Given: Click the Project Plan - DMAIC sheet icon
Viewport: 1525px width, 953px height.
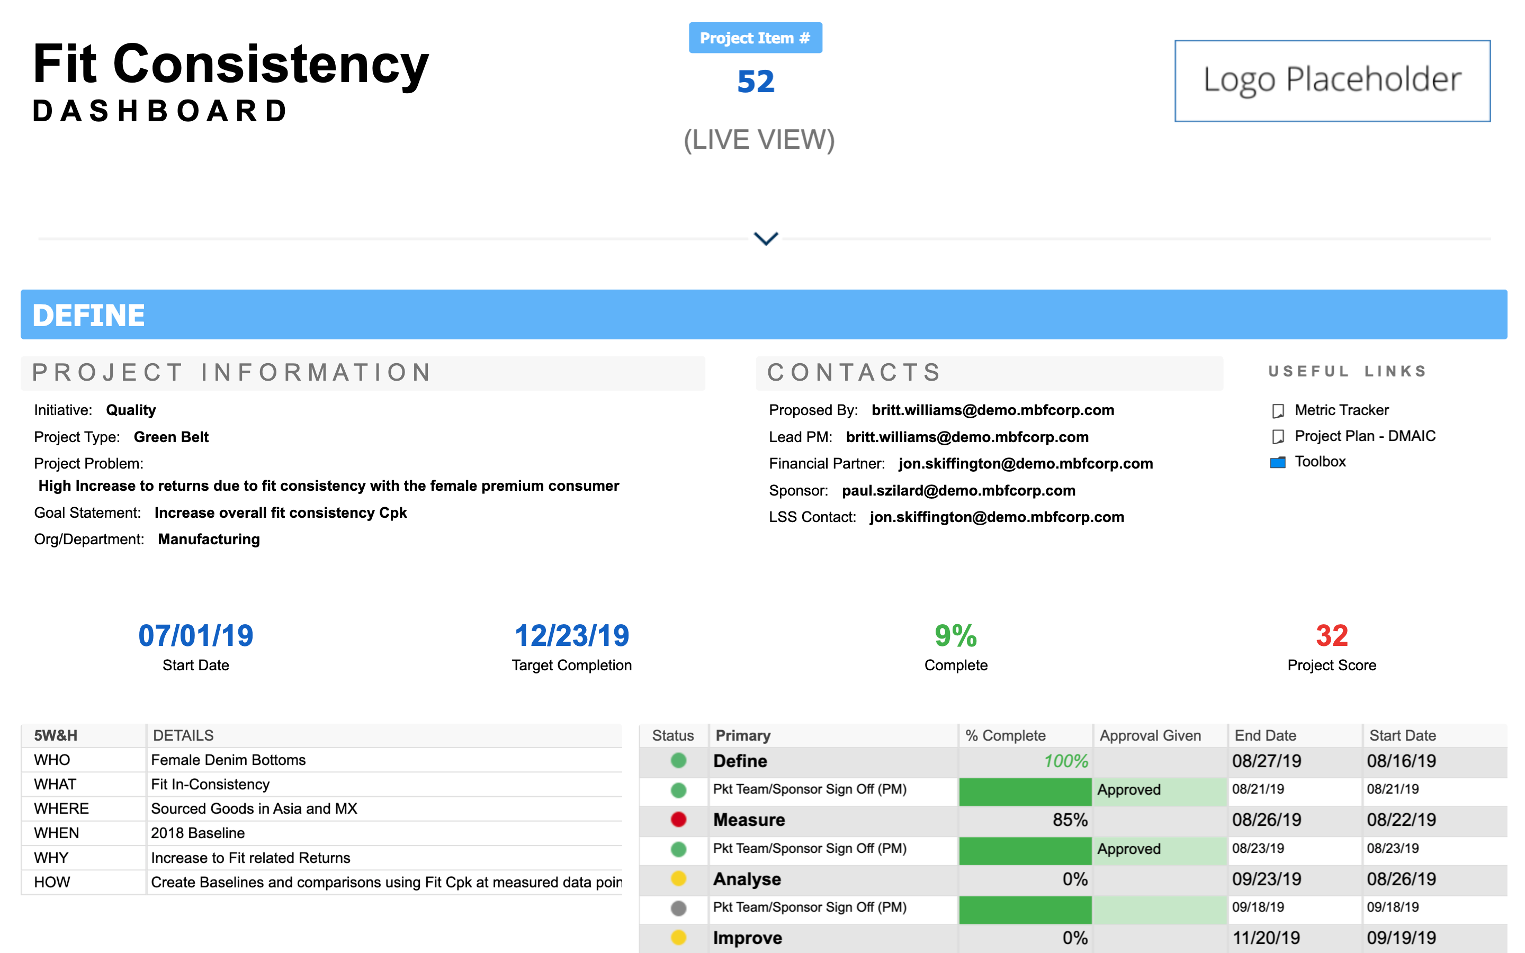Looking at the screenshot, I should click(x=1277, y=437).
